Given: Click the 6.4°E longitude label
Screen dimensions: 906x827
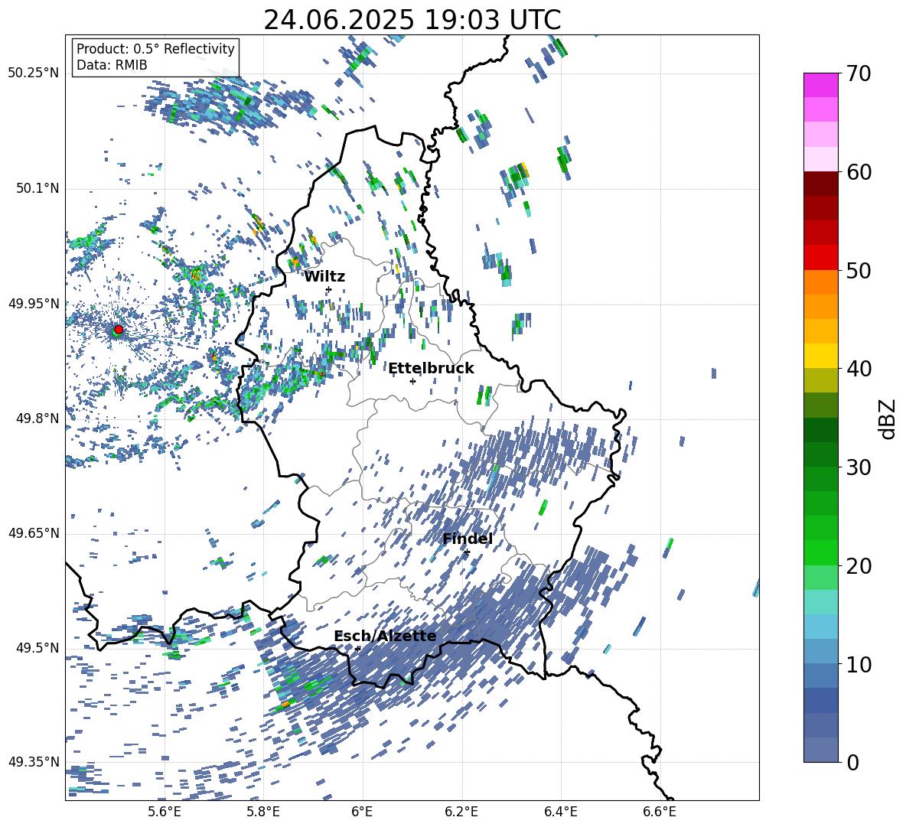Looking at the screenshot, I should point(561,812).
